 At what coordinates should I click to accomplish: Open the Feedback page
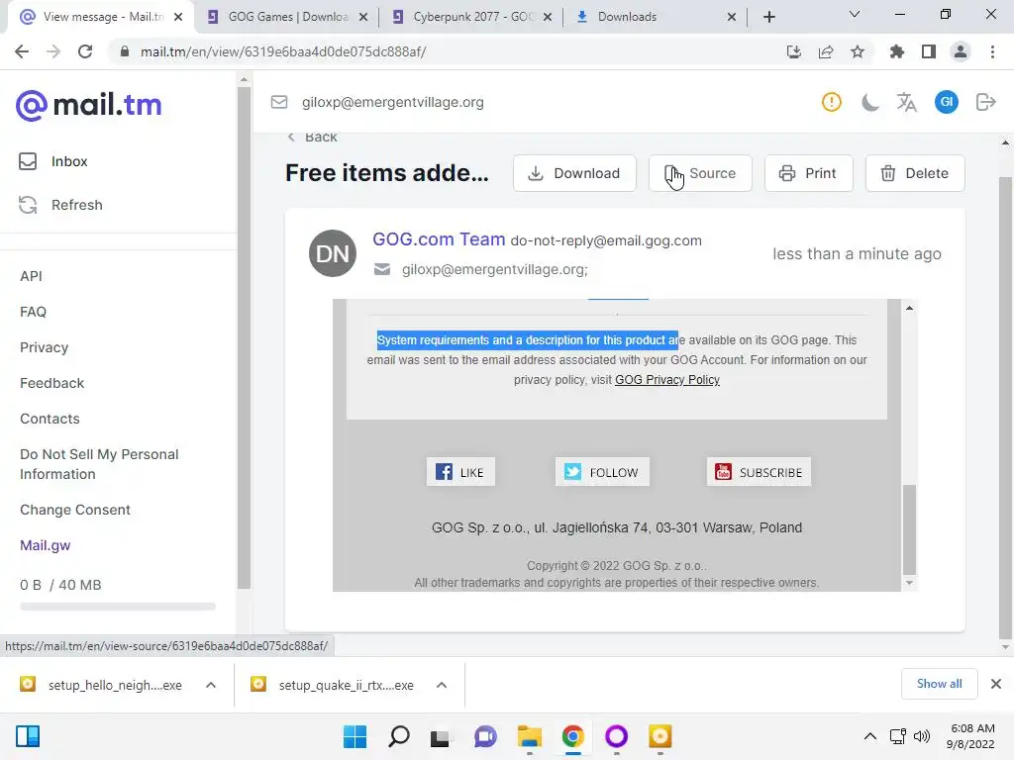tap(51, 383)
